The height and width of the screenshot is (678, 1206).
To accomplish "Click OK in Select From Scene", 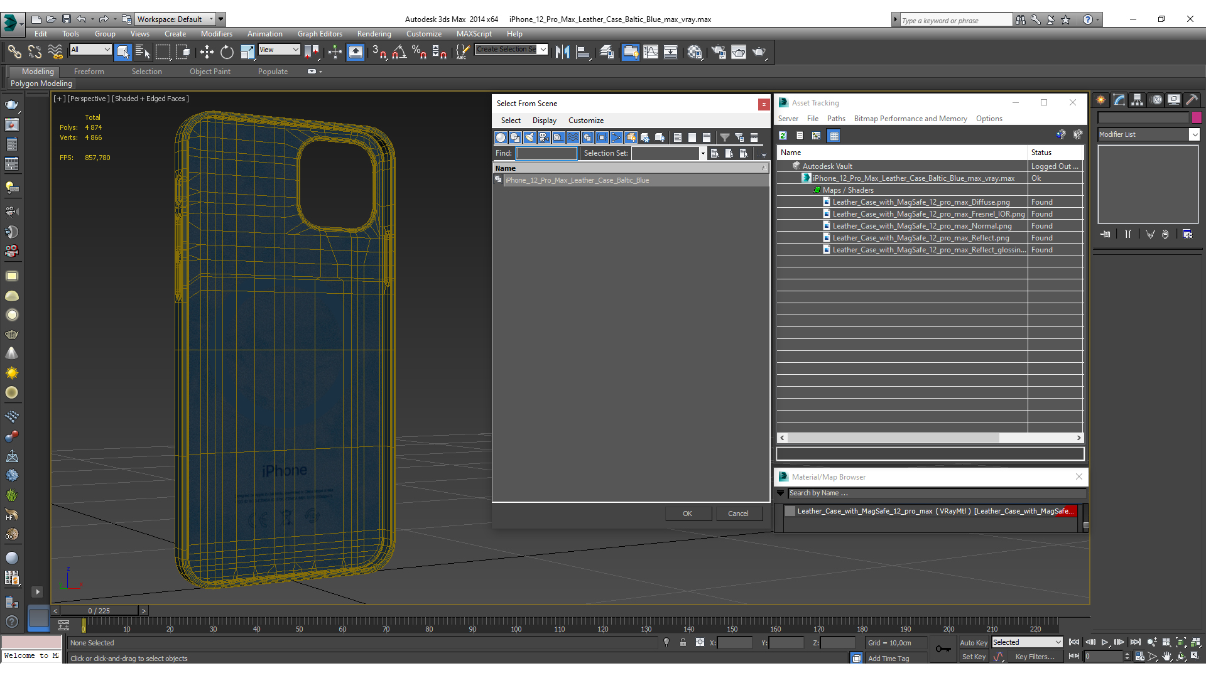I will [688, 514].
